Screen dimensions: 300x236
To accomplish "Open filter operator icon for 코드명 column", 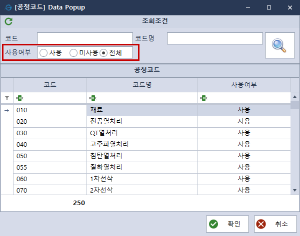I will coord(93,98).
